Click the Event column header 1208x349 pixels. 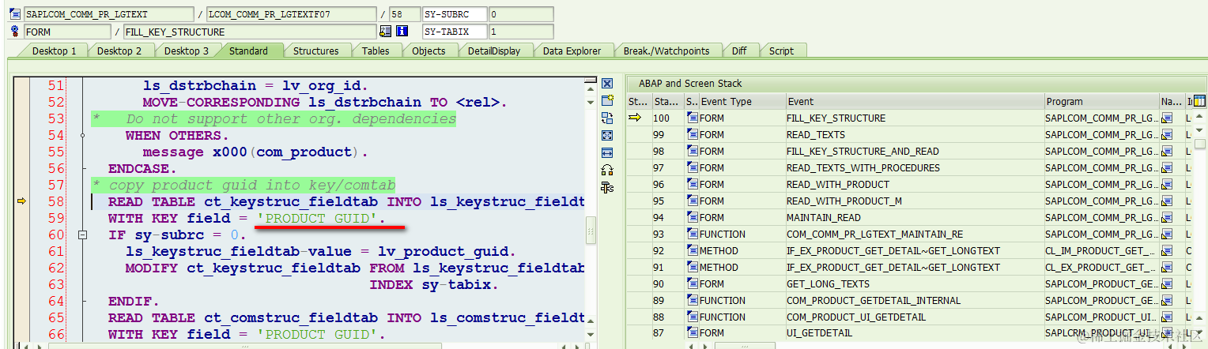tap(914, 101)
